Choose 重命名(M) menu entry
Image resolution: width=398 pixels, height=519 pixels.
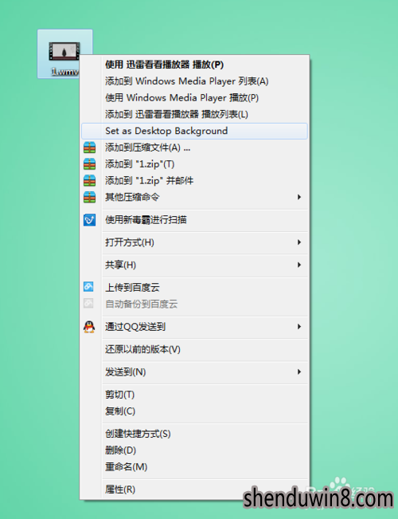point(194,466)
